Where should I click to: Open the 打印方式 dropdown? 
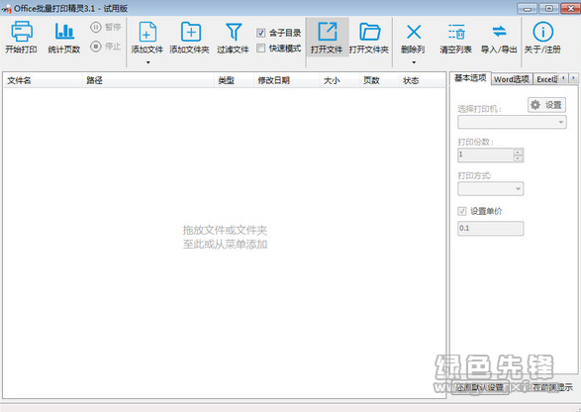[491, 189]
